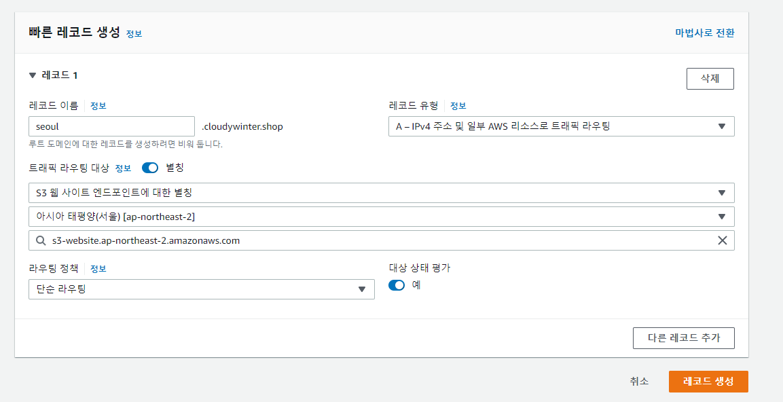Screen dimensions: 783x402
Task: Open the 레코드 유형 dropdown
Action: (x=562, y=126)
